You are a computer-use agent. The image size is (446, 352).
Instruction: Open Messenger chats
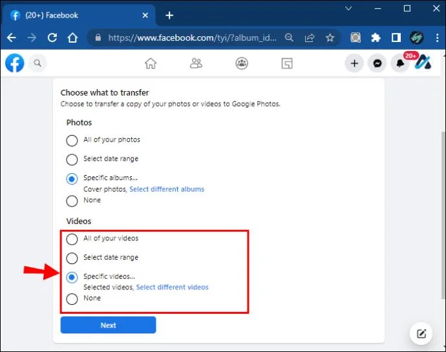(377, 63)
